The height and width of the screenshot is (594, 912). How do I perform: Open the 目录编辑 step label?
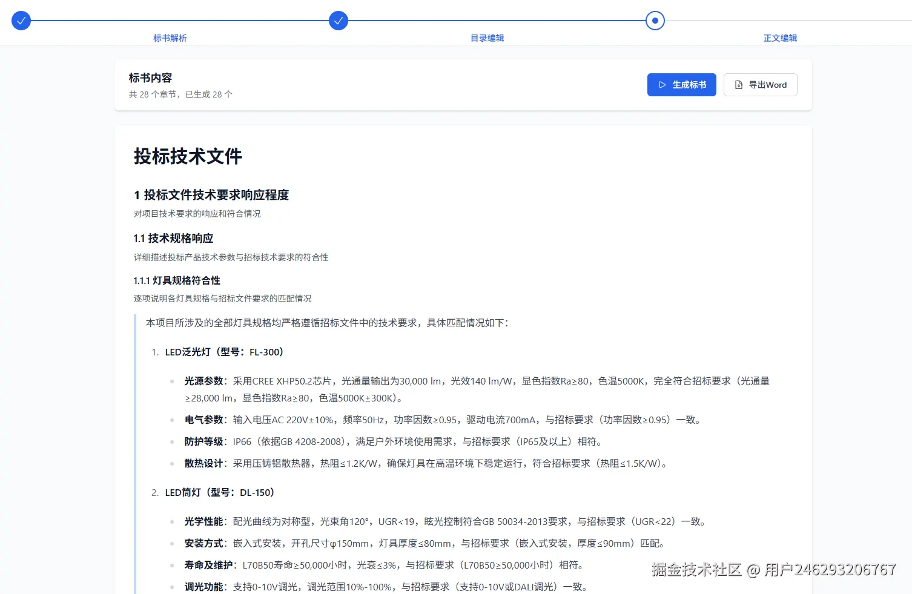[x=487, y=38]
